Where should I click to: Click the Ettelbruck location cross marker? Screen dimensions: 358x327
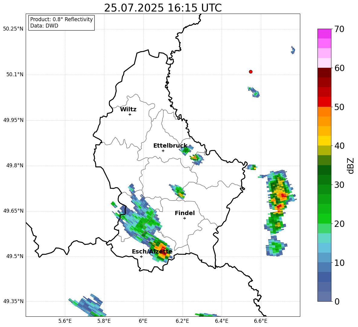point(163,151)
